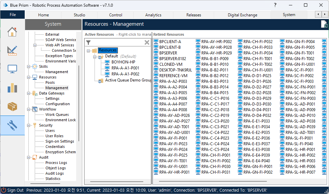The height and width of the screenshot is (194, 329).
Task: Open the Releases package box sidebar icon
Action: click(12, 106)
